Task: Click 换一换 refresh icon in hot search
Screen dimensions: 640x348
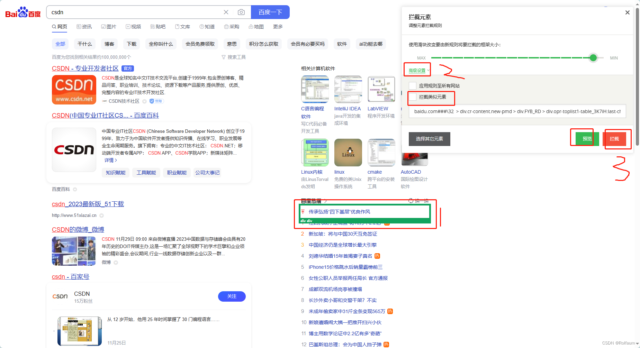Action: point(411,201)
